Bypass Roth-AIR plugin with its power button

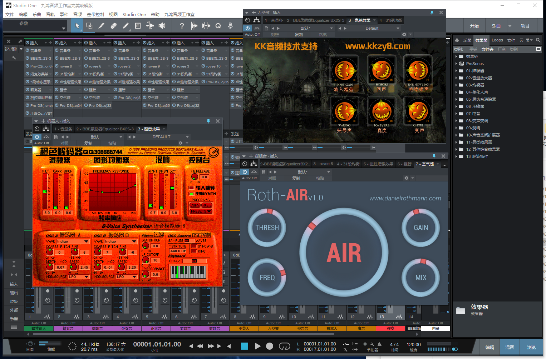245,172
